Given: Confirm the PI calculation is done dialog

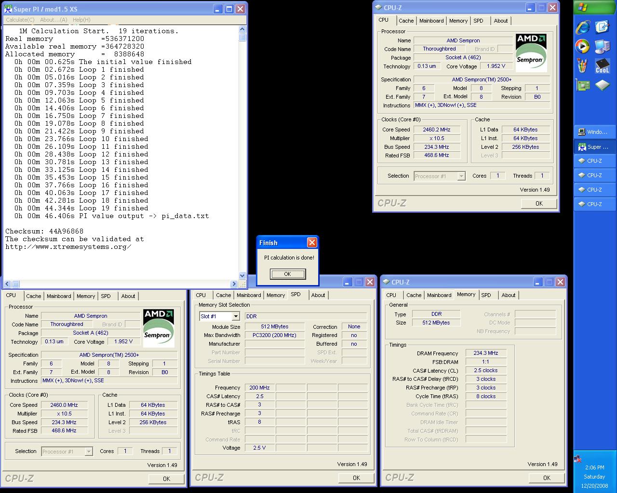Looking at the screenshot, I should click(x=288, y=274).
